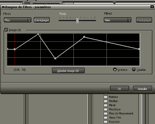Click the Miroir filter icon in the list
Screen dimensions: 155x124
click(106, 105)
